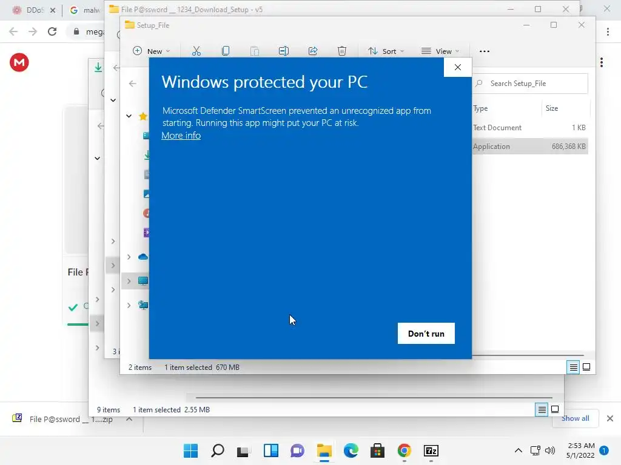Go back in Chrome browser
Image resolution: width=621 pixels, height=465 pixels.
(x=13, y=31)
